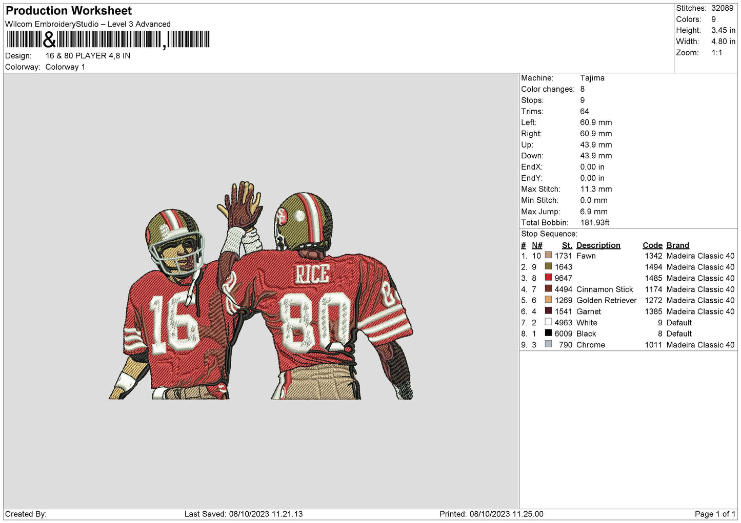Click the 'Cinnamon Stick' description text
Viewport: 741px width, 523px height.
point(605,289)
